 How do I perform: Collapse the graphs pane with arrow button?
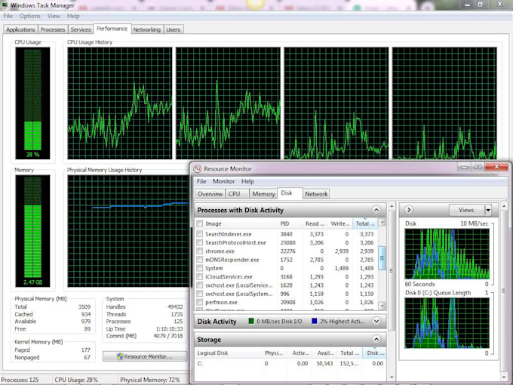pyautogui.click(x=409, y=210)
